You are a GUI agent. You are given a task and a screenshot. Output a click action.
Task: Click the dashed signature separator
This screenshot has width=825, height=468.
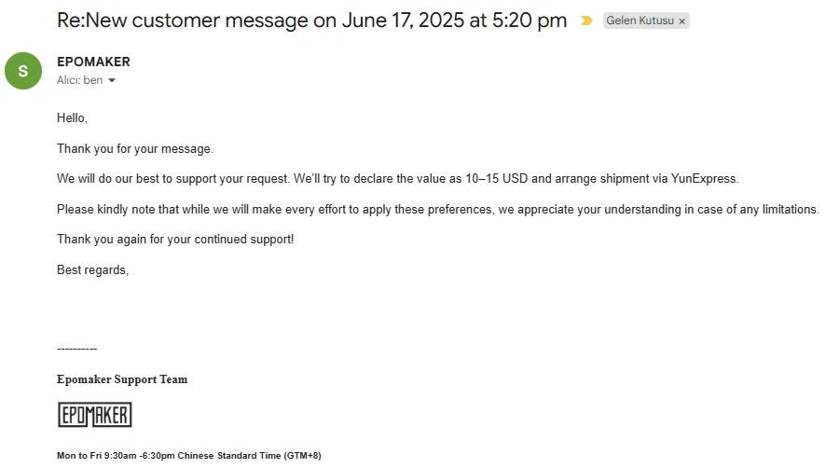point(76,349)
